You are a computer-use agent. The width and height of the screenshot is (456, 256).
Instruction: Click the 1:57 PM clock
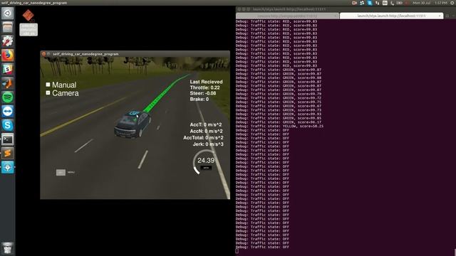tap(441, 3)
